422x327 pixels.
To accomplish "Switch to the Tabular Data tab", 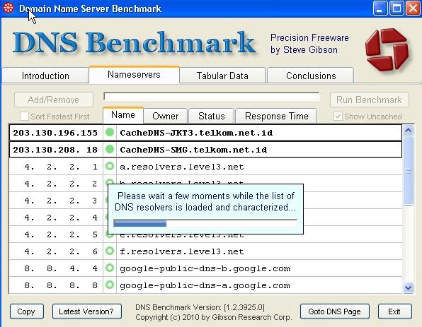I will pyautogui.click(x=222, y=76).
